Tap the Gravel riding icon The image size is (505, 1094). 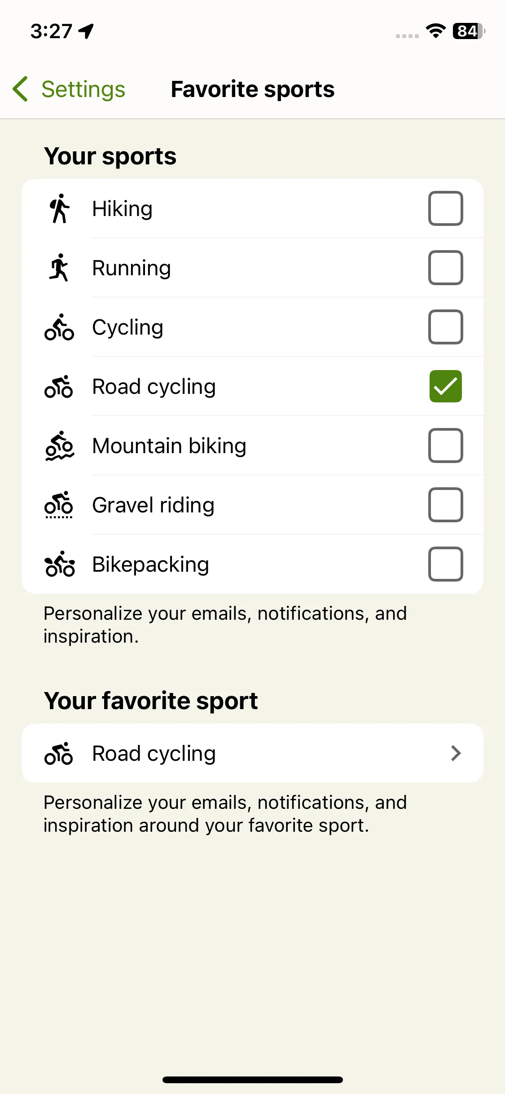pos(59,505)
